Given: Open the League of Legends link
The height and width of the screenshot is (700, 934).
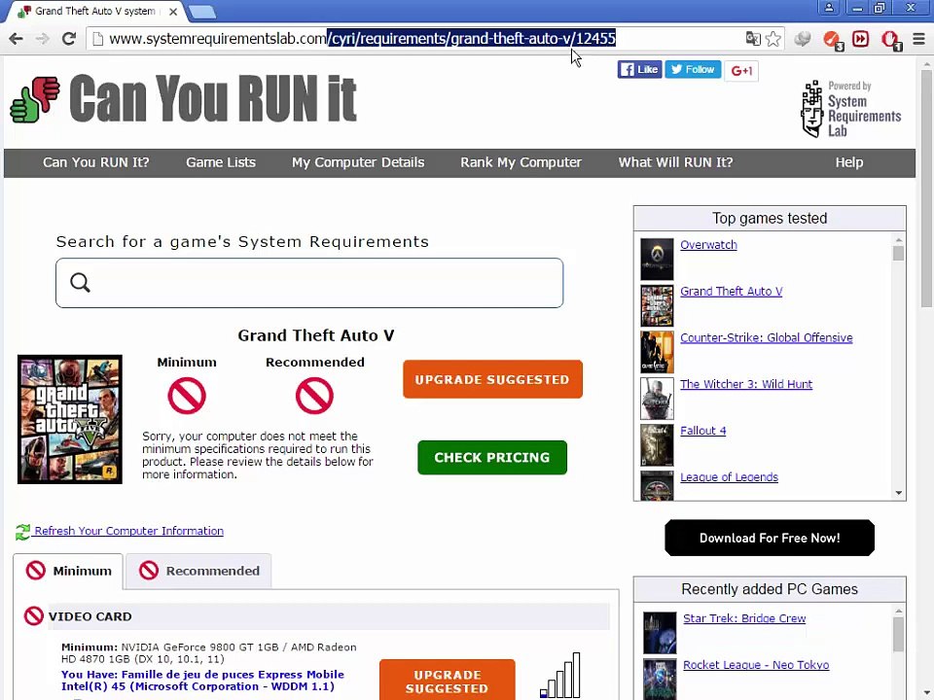Looking at the screenshot, I should point(729,477).
